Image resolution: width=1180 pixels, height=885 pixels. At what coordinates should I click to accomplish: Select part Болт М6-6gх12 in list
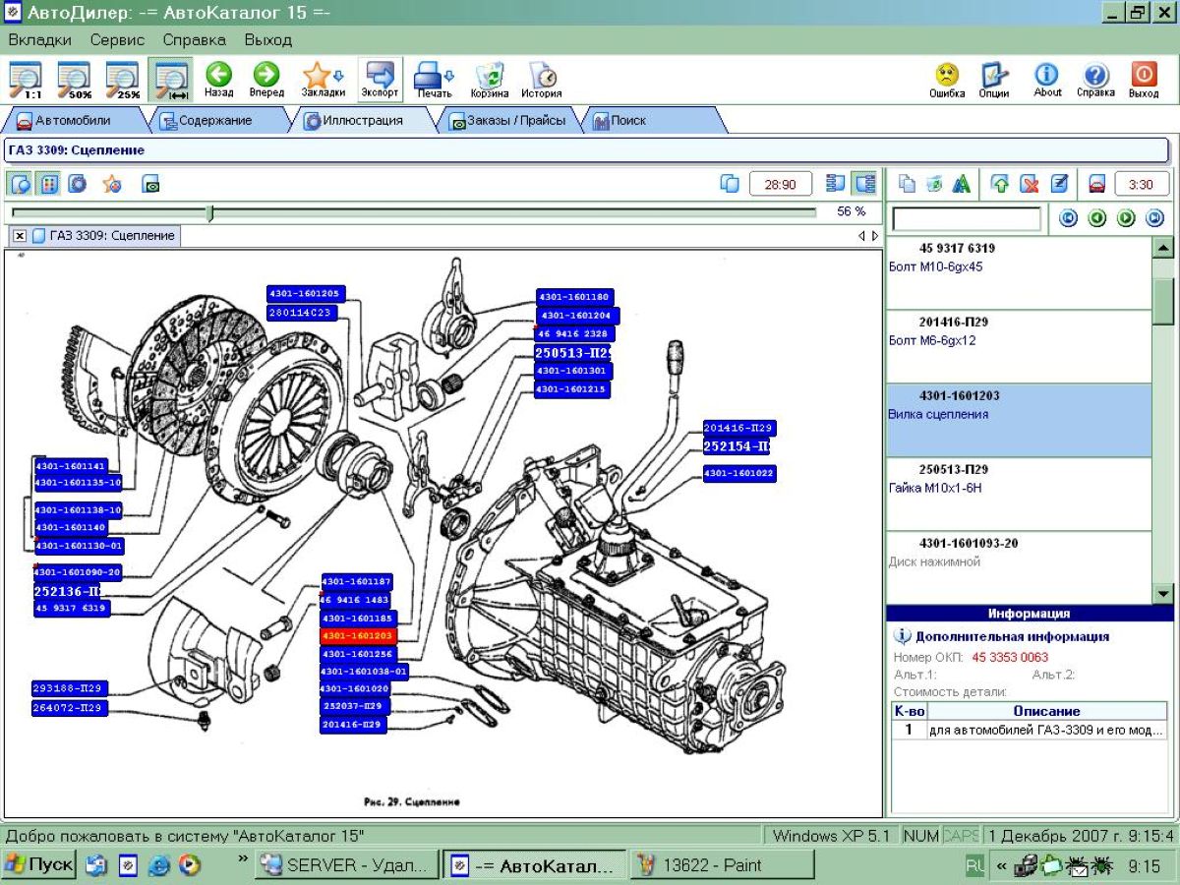tap(1019, 347)
